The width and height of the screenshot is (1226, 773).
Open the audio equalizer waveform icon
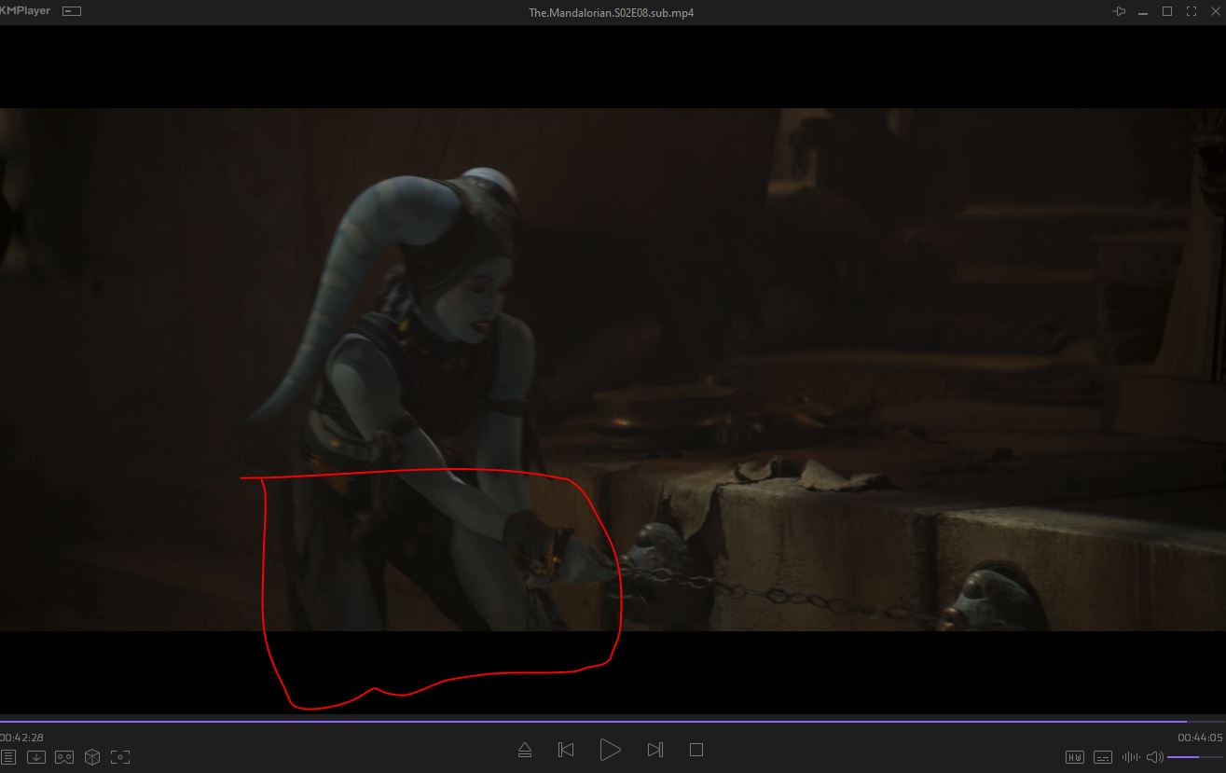(1130, 757)
